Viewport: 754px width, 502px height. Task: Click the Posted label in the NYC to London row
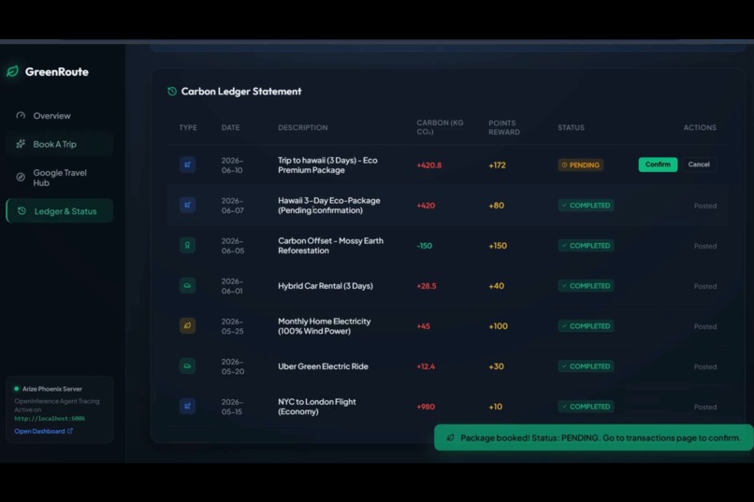(x=705, y=407)
